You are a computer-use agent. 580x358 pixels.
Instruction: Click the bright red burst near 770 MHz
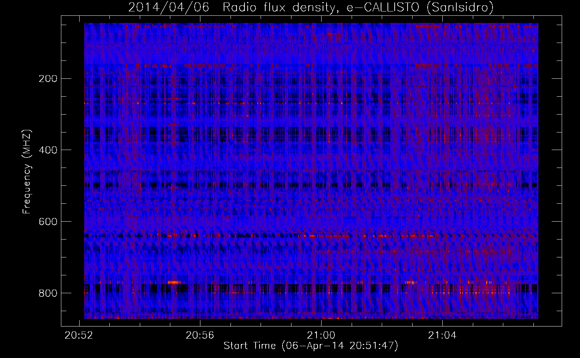(x=174, y=282)
